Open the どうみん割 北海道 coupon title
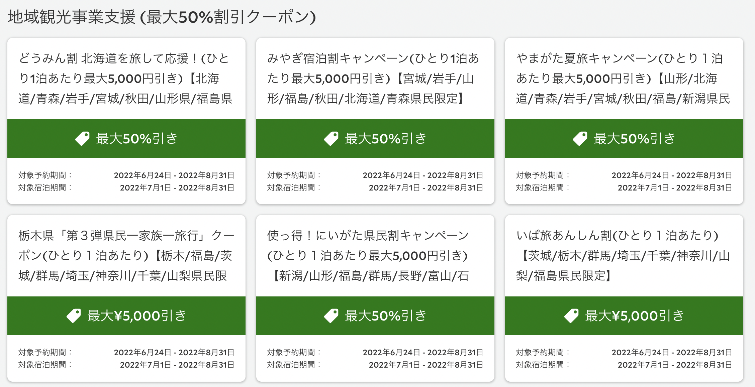This screenshot has width=755, height=387. (126, 79)
